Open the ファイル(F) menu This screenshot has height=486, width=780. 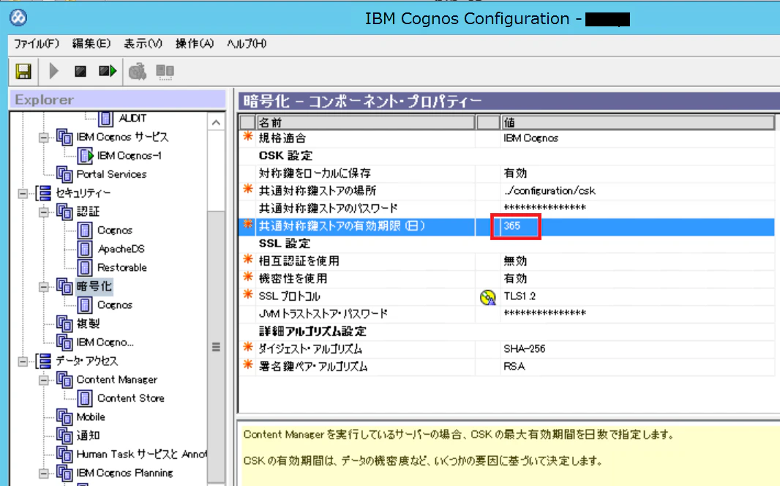point(37,44)
